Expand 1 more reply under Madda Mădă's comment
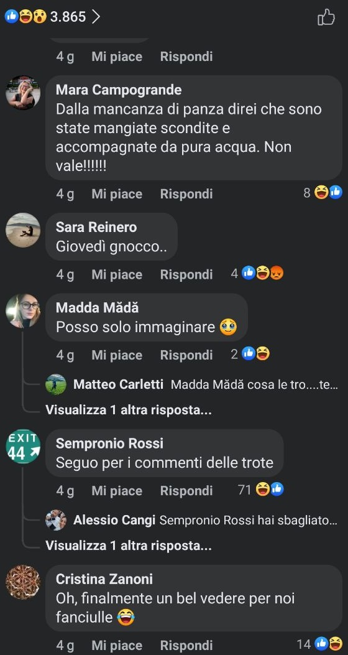This screenshot has height=655, width=348. click(x=129, y=410)
